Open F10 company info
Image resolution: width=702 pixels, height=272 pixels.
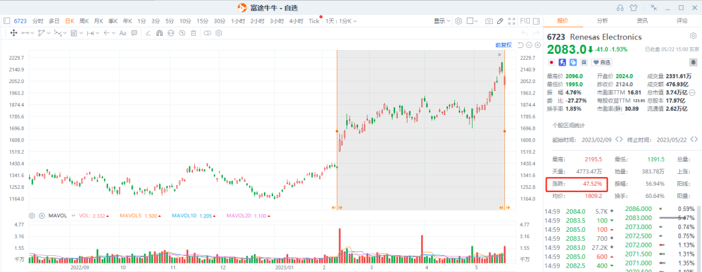tap(525, 21)
